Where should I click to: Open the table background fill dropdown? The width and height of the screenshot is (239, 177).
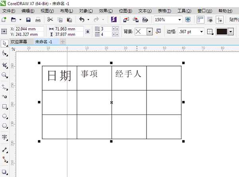pyautogui.click(x=149, y=31)
